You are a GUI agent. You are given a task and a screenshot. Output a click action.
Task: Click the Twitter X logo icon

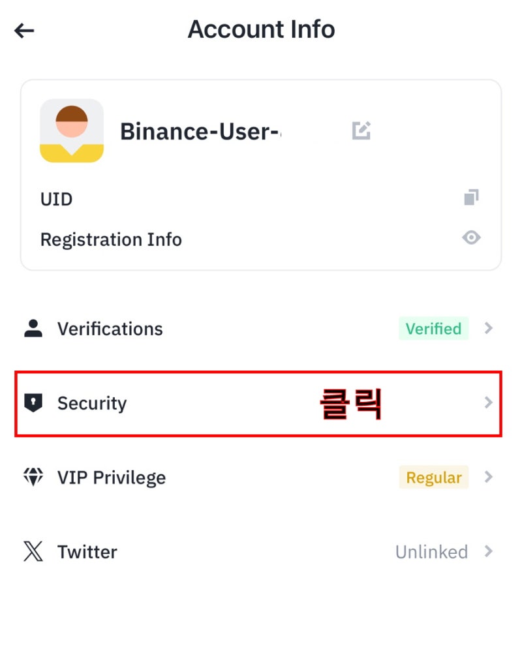pyautogui.click(x=33, y=551)
